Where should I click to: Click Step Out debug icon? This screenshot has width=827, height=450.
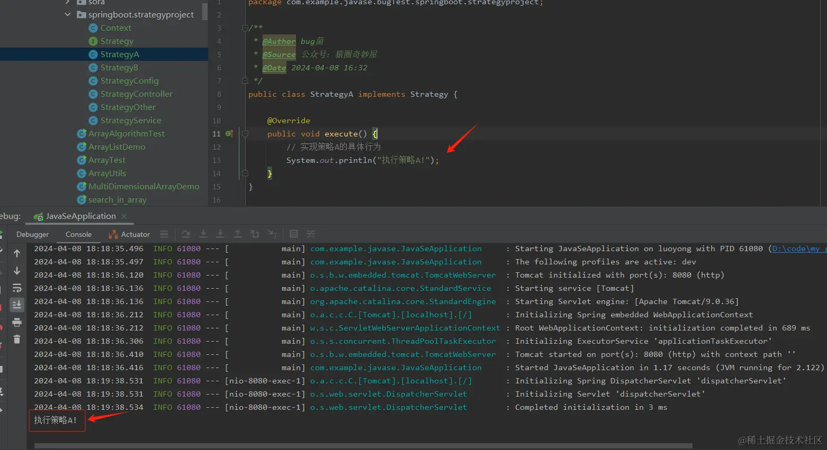pos(238,234)
